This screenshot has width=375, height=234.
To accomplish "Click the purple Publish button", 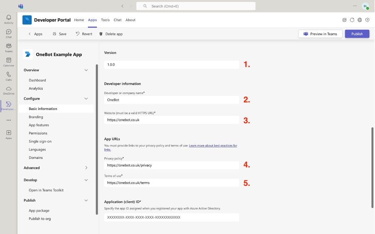I will (357, 34).
